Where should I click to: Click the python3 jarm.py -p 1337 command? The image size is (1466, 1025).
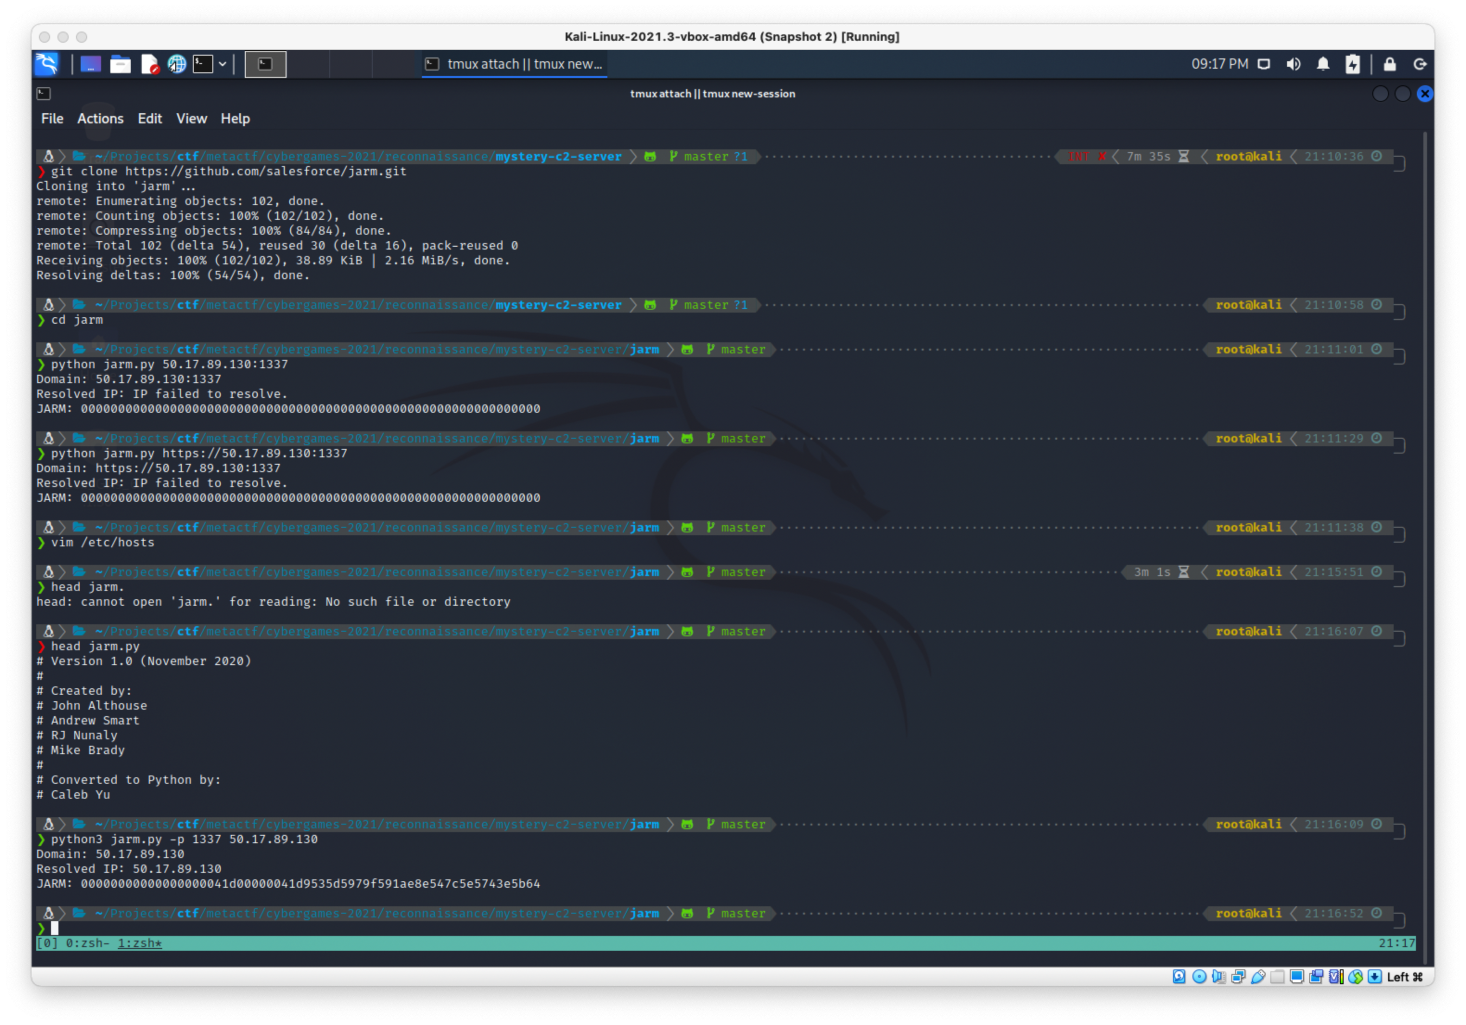point(185,839)
